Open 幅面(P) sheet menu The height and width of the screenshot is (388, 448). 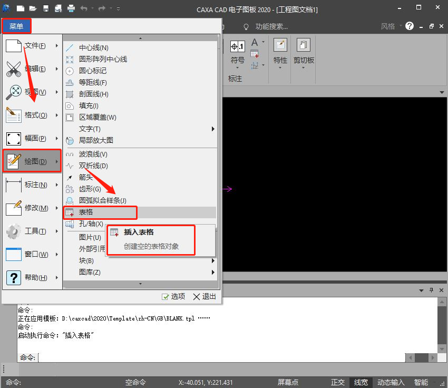(32, 138)
